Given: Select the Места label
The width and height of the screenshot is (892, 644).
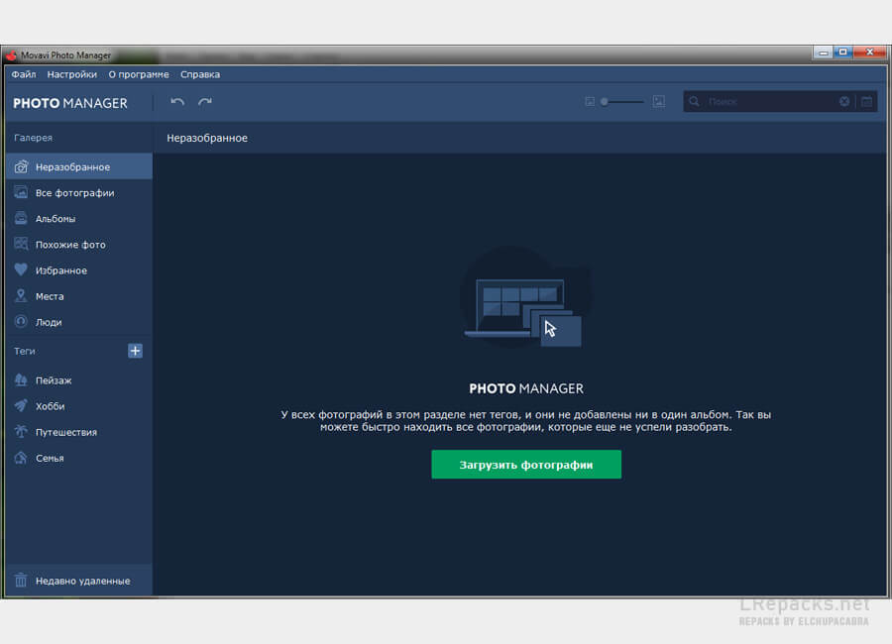Looking at the screenshot, I should point(50,296).
